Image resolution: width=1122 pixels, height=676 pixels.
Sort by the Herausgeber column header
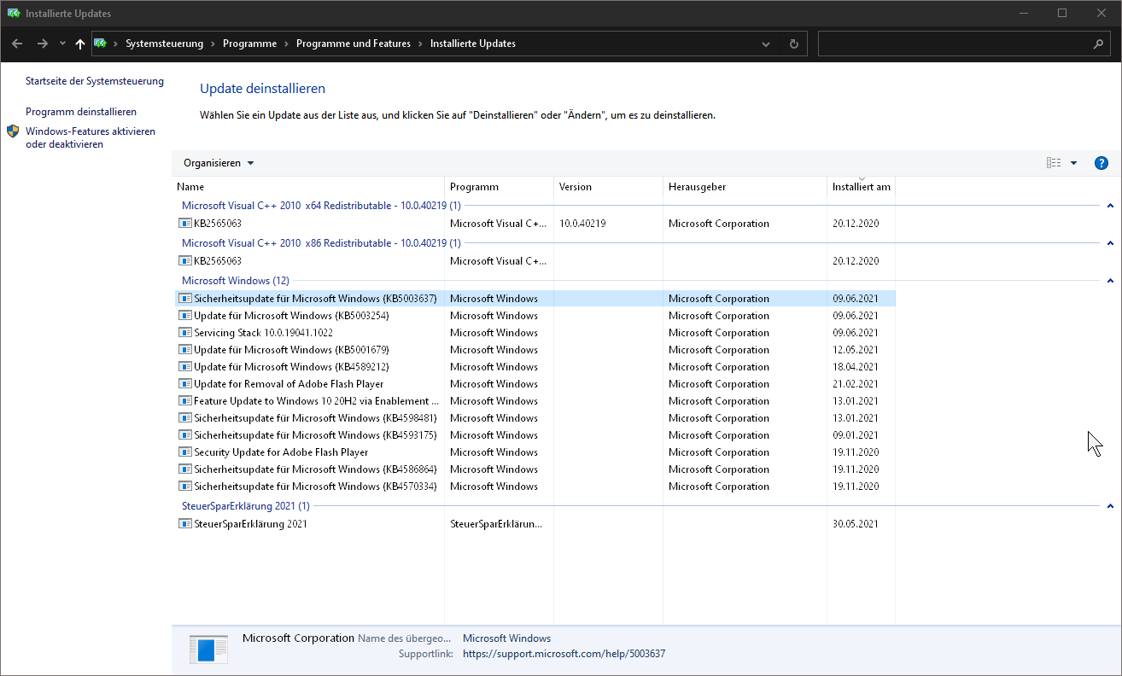[745, 187]
